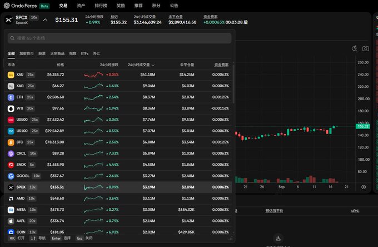Viewport: 378px width, 247px height.
Task: Click the US100 index icon
Action: (x=11, y=131)
